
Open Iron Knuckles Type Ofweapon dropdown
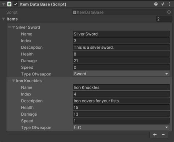click(x=121, y=127)
